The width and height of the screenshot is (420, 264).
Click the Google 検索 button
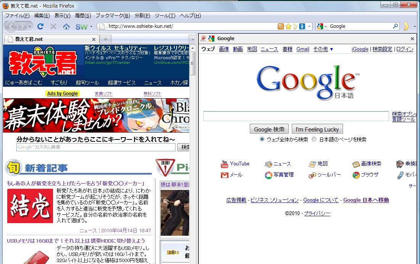coord(269,129)
